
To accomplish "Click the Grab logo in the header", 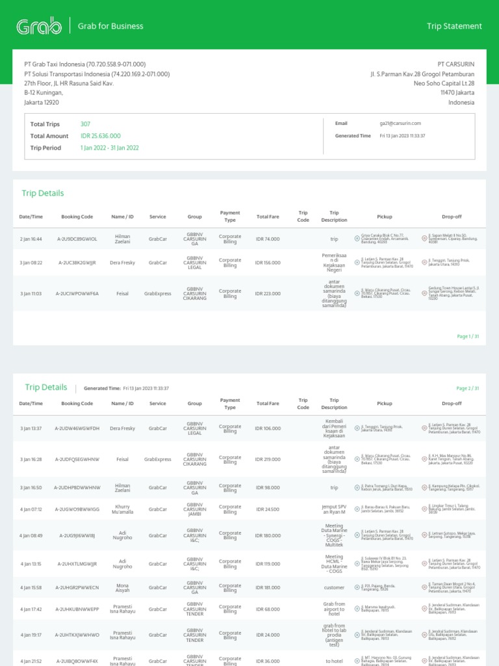I will tap(39, 26).
